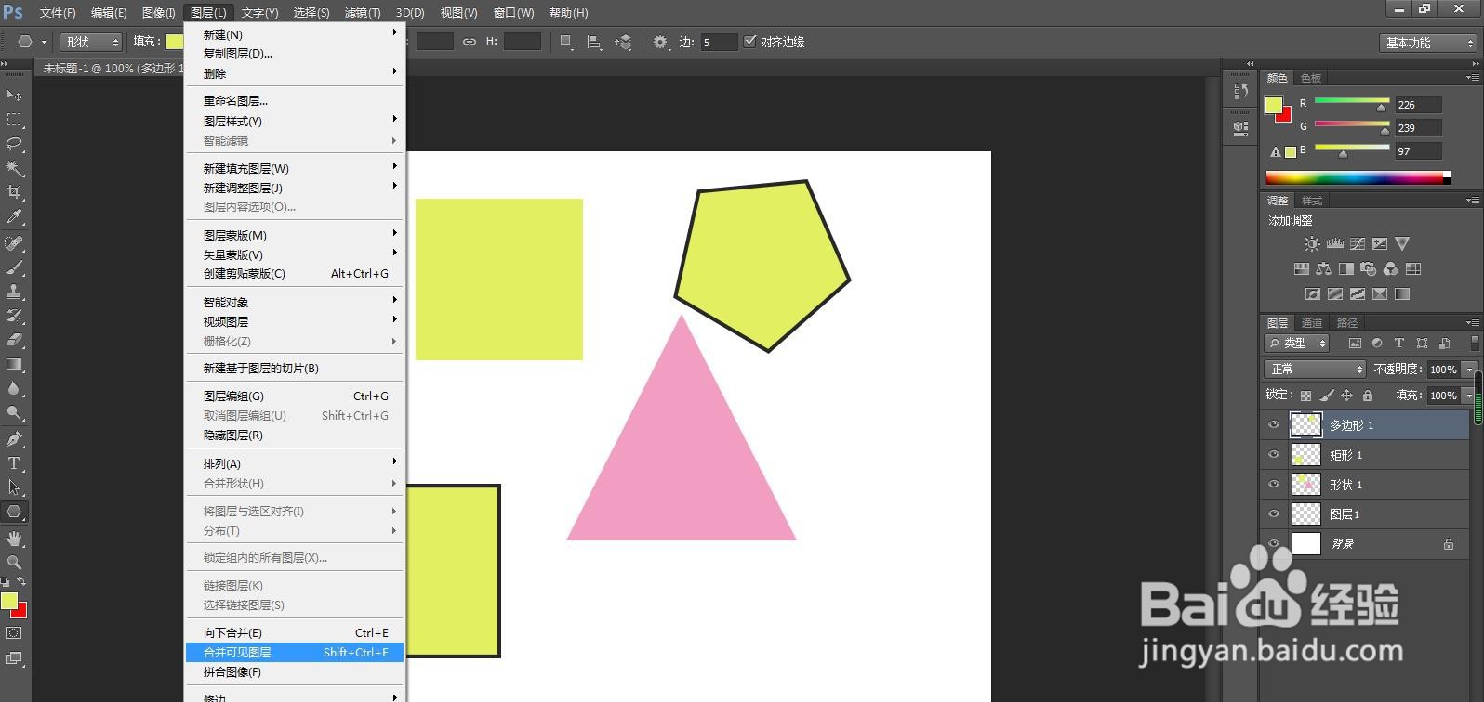Add a Color Balance adjustment
Screen dimensions: 1484x702
coord(1323,269)
